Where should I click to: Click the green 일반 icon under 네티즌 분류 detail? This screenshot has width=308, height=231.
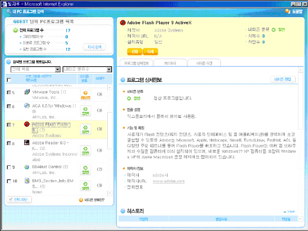(129, 98)
